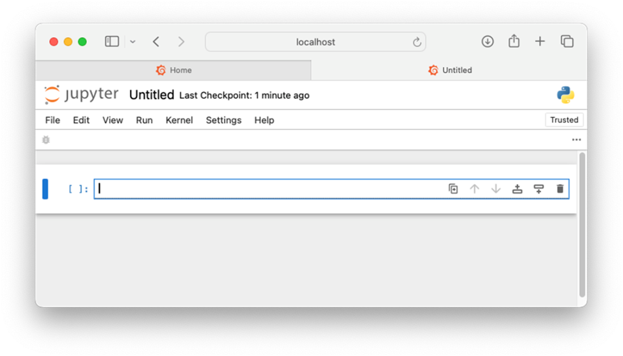
Task: Reload the page from the address bar
Action: 417,42
